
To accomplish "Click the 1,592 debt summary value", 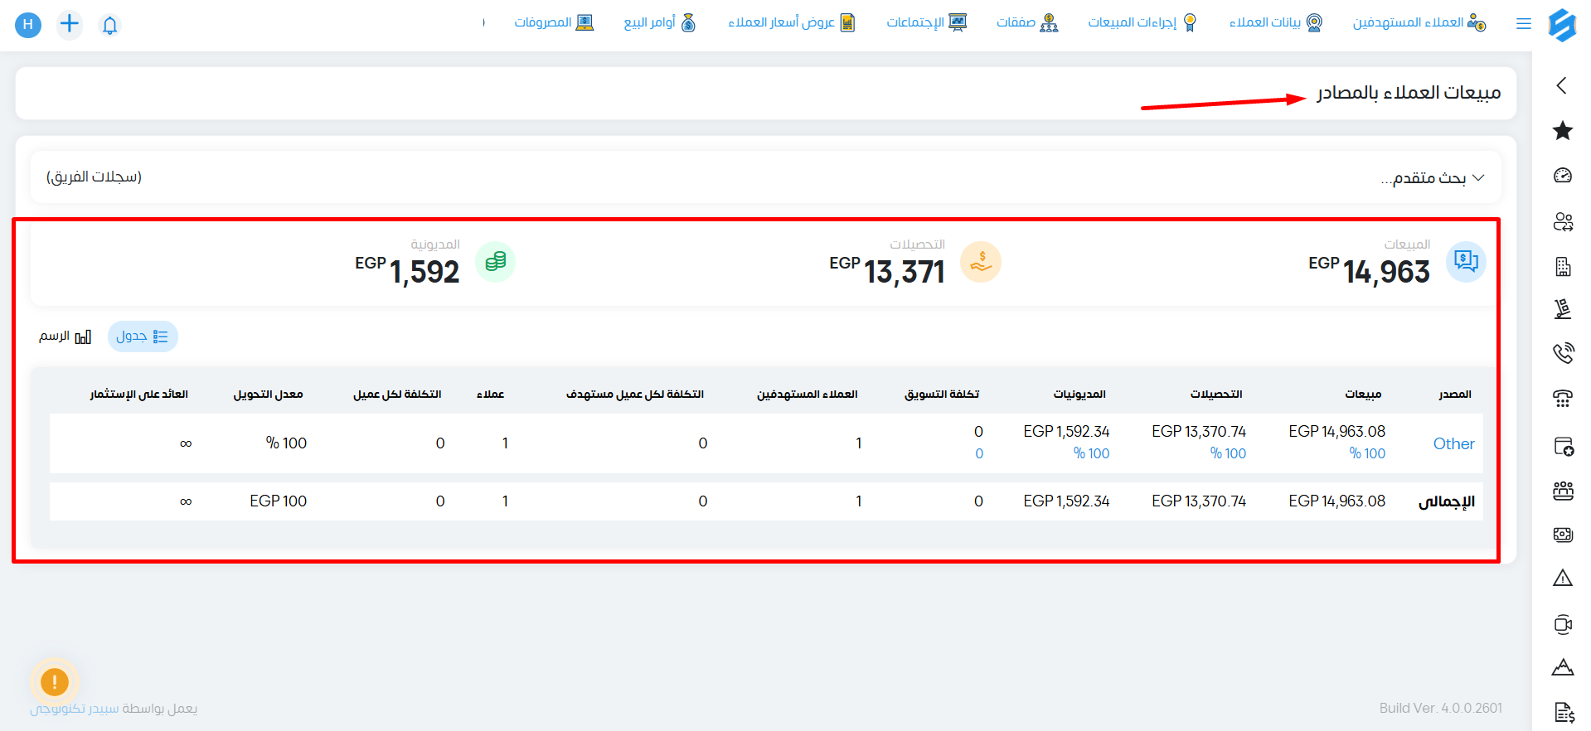I will 424,272.
